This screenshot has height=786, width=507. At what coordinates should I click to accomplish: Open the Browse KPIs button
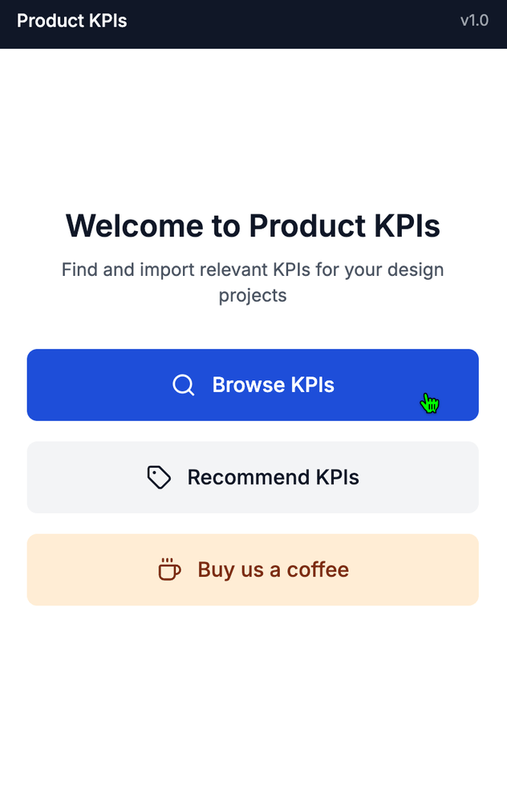pyautogui.click(x=253, y=385)
